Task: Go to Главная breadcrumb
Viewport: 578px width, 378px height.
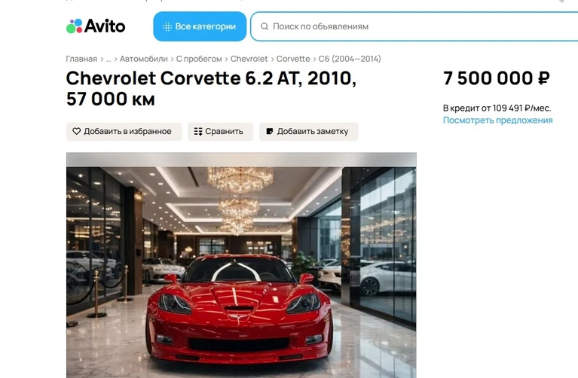Action: click(81, 59)
